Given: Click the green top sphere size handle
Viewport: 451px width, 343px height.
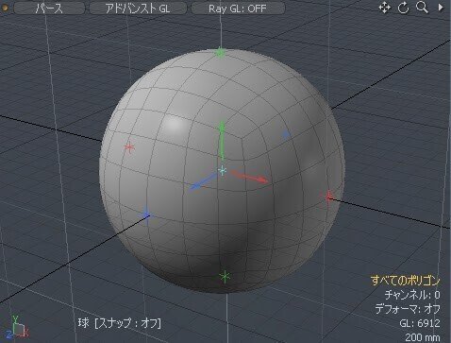Looking at the screenshot, I should click(221, 53).
